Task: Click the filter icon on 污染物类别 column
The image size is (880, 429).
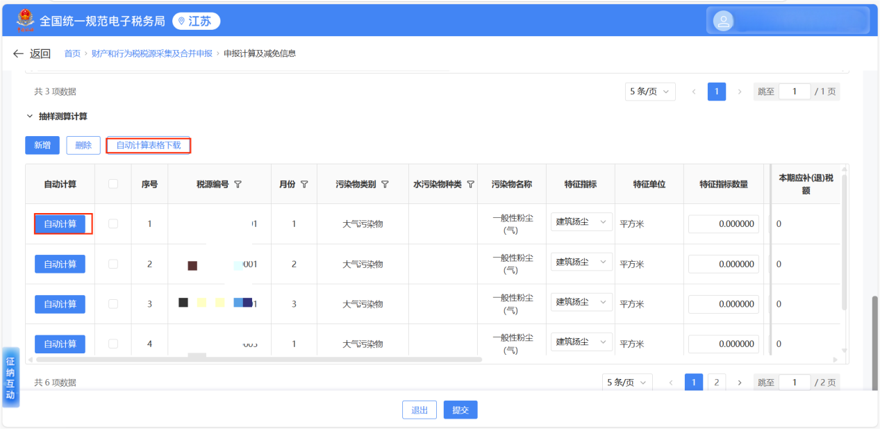Action: click(385, 185)
